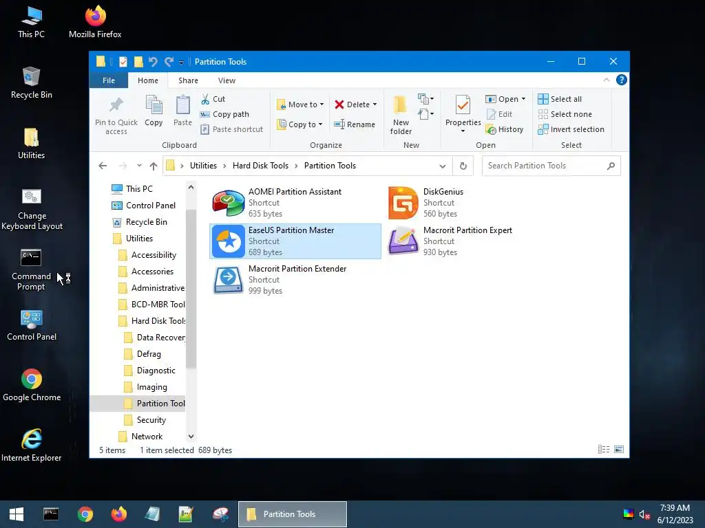The height and width of the screenshot is (528, 705).
Task: Select Security folder in tree
Action: pos(145,420)
